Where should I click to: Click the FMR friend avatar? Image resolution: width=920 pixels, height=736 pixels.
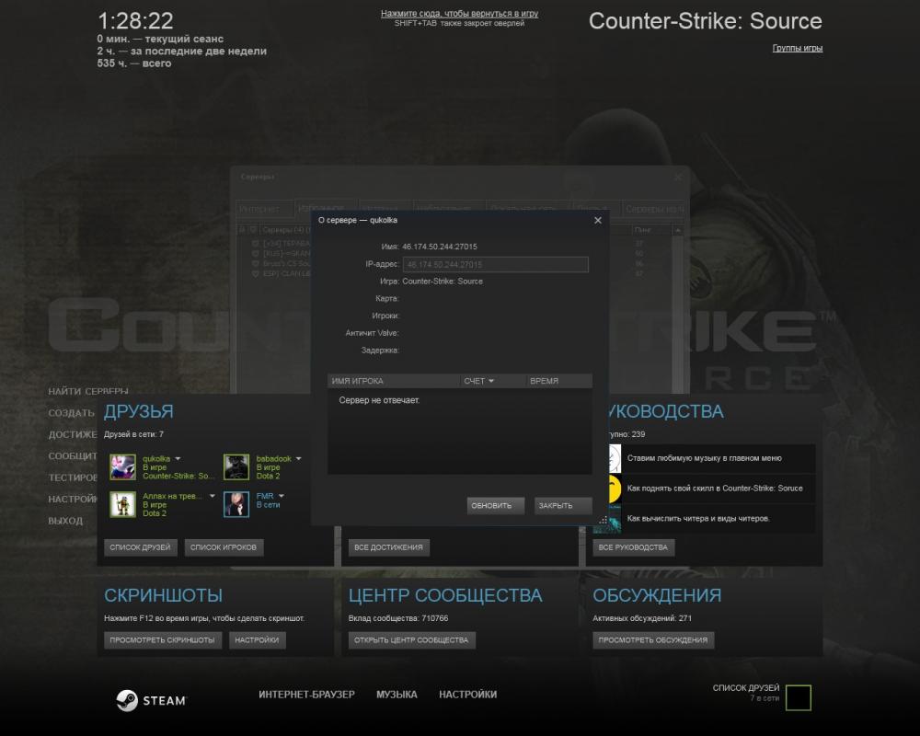coord(236,505)
